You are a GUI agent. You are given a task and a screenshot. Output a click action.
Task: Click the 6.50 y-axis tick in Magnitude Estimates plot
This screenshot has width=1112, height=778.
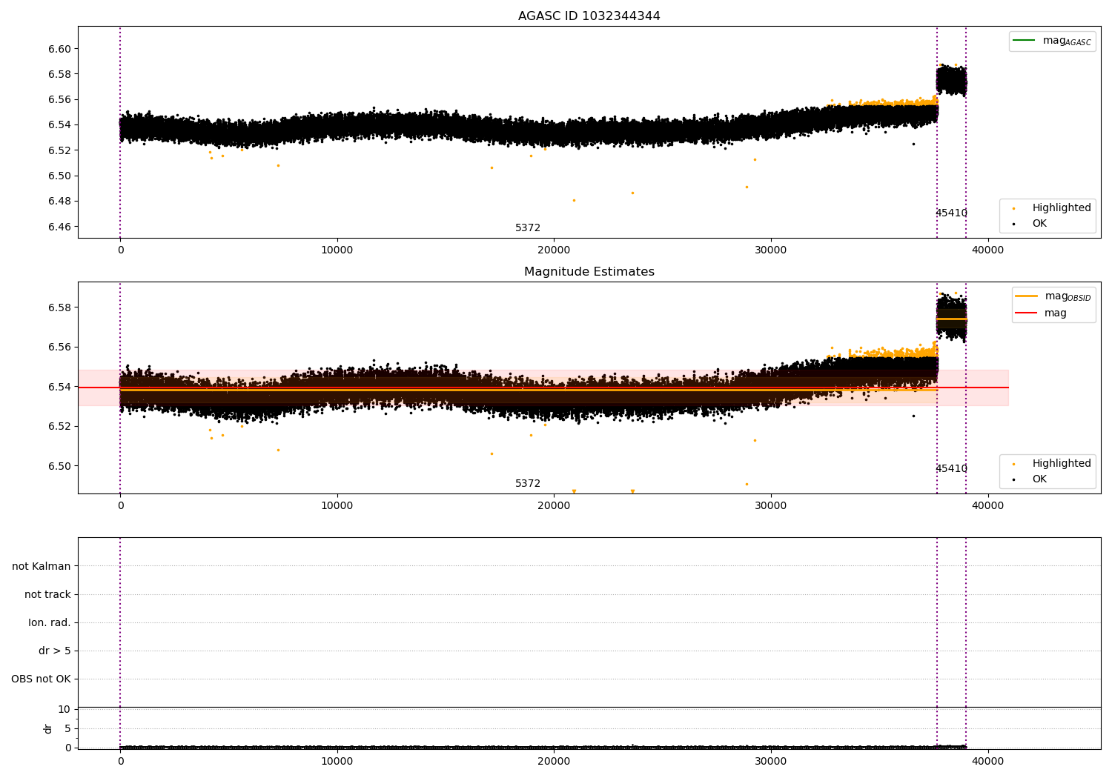tap(59, 466)
